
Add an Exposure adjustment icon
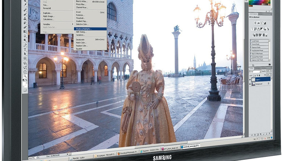(265, 23)
